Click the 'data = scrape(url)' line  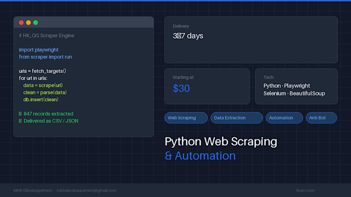pos(43,85)
